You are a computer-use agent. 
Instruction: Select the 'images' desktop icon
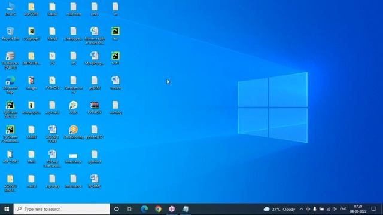pyautogui.click(x=31, y=83)
